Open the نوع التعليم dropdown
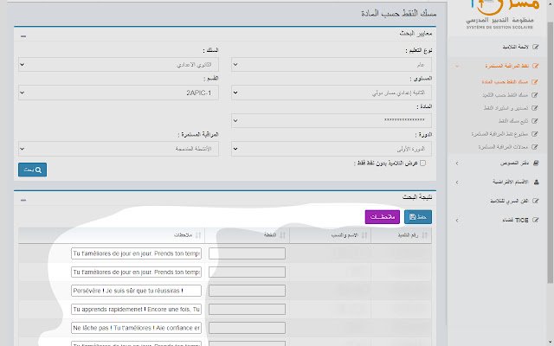This screenshot has height=346, width=554. click(x=332, y=65)
